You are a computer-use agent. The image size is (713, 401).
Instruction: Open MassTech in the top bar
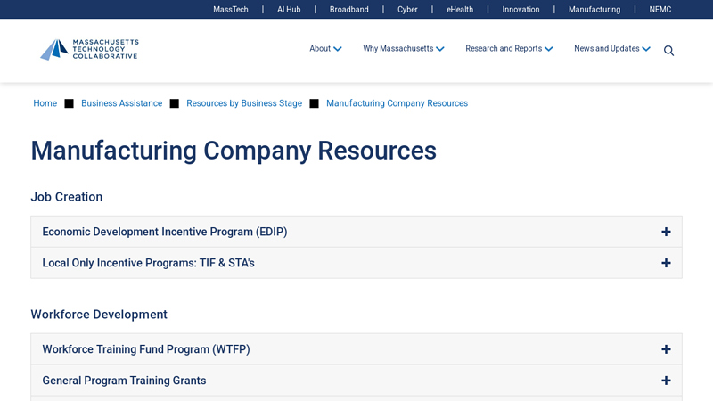(231, 10)
